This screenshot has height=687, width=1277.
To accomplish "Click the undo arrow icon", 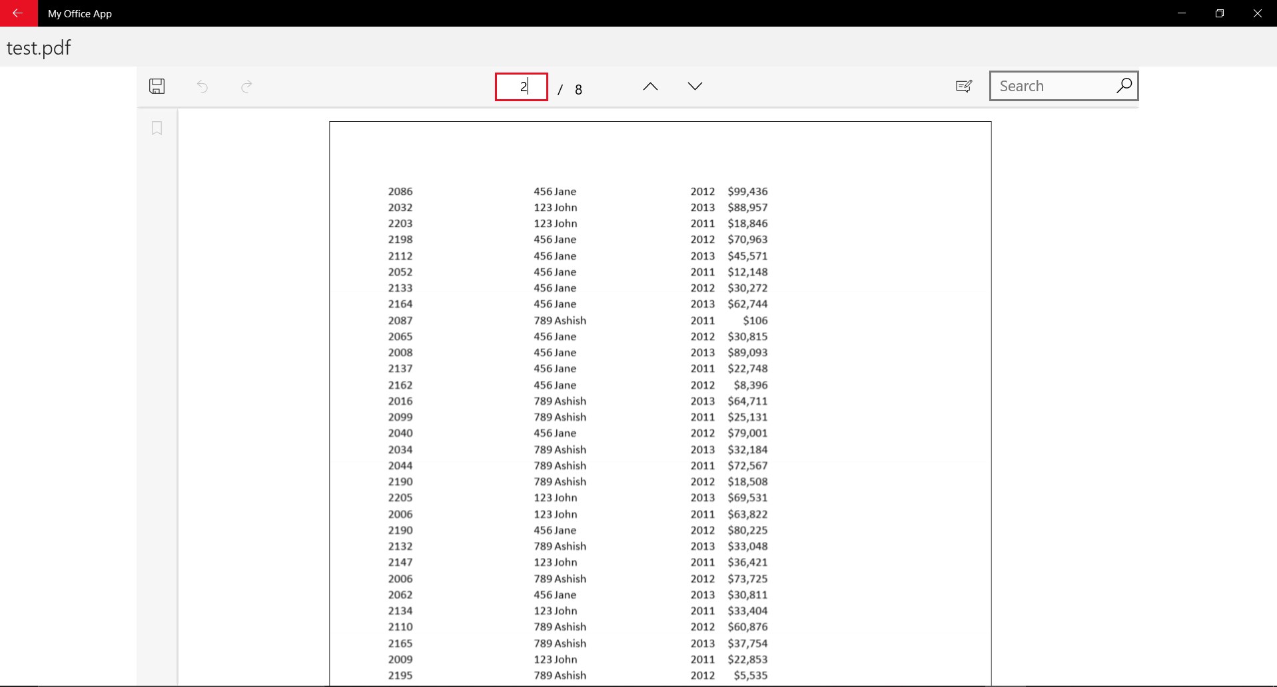I will [x=203, y=86].
